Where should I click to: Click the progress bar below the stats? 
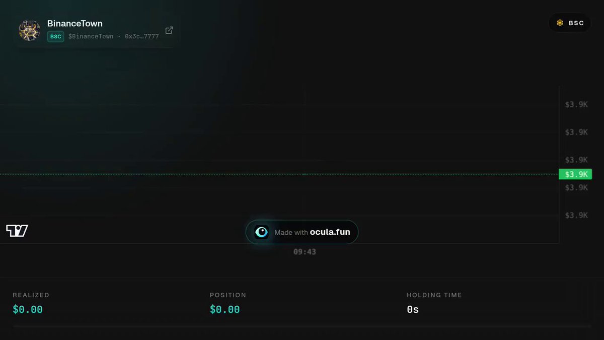tap(302, 326)
